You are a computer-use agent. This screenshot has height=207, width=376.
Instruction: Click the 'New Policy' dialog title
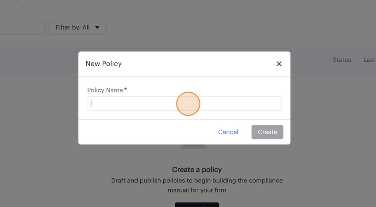(x=104, y=64)
